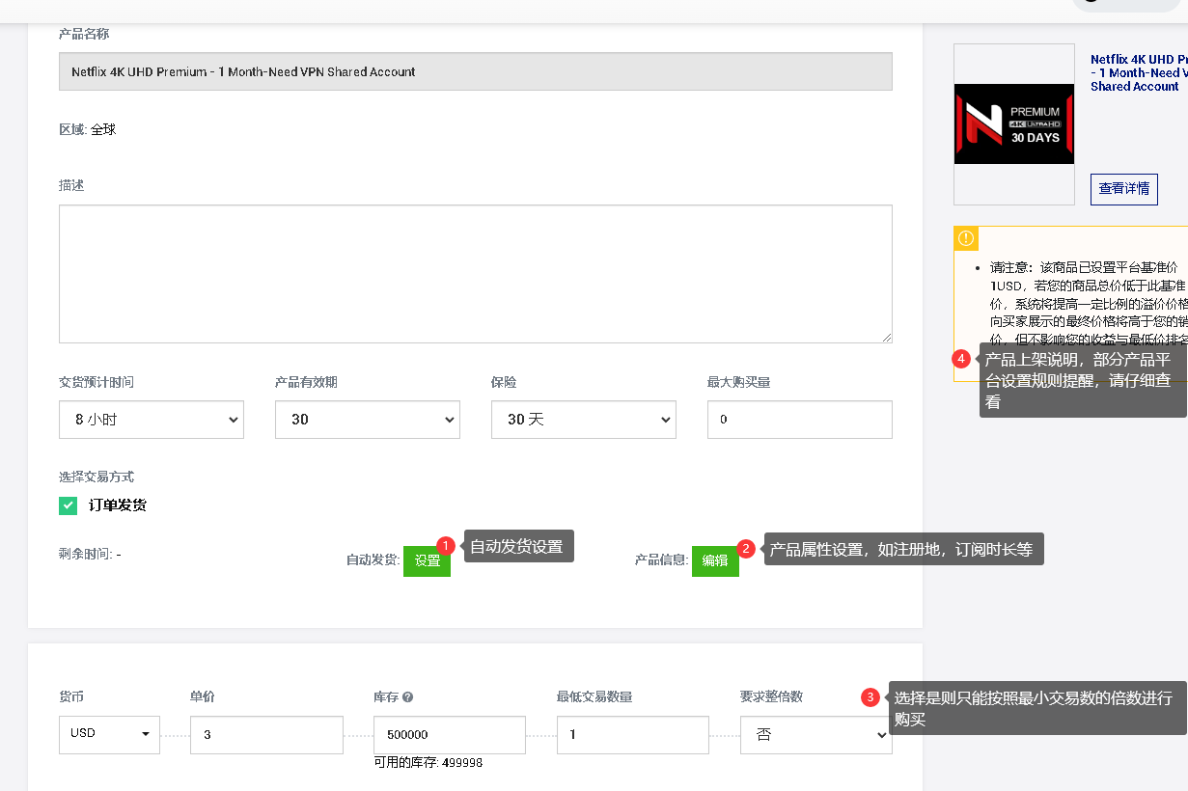Image resolution: width=1188 pixels, height=791 pixels.
Task: Expand the 要求整倍数 dropdown showing 否
Action: [x=816, y=735]
